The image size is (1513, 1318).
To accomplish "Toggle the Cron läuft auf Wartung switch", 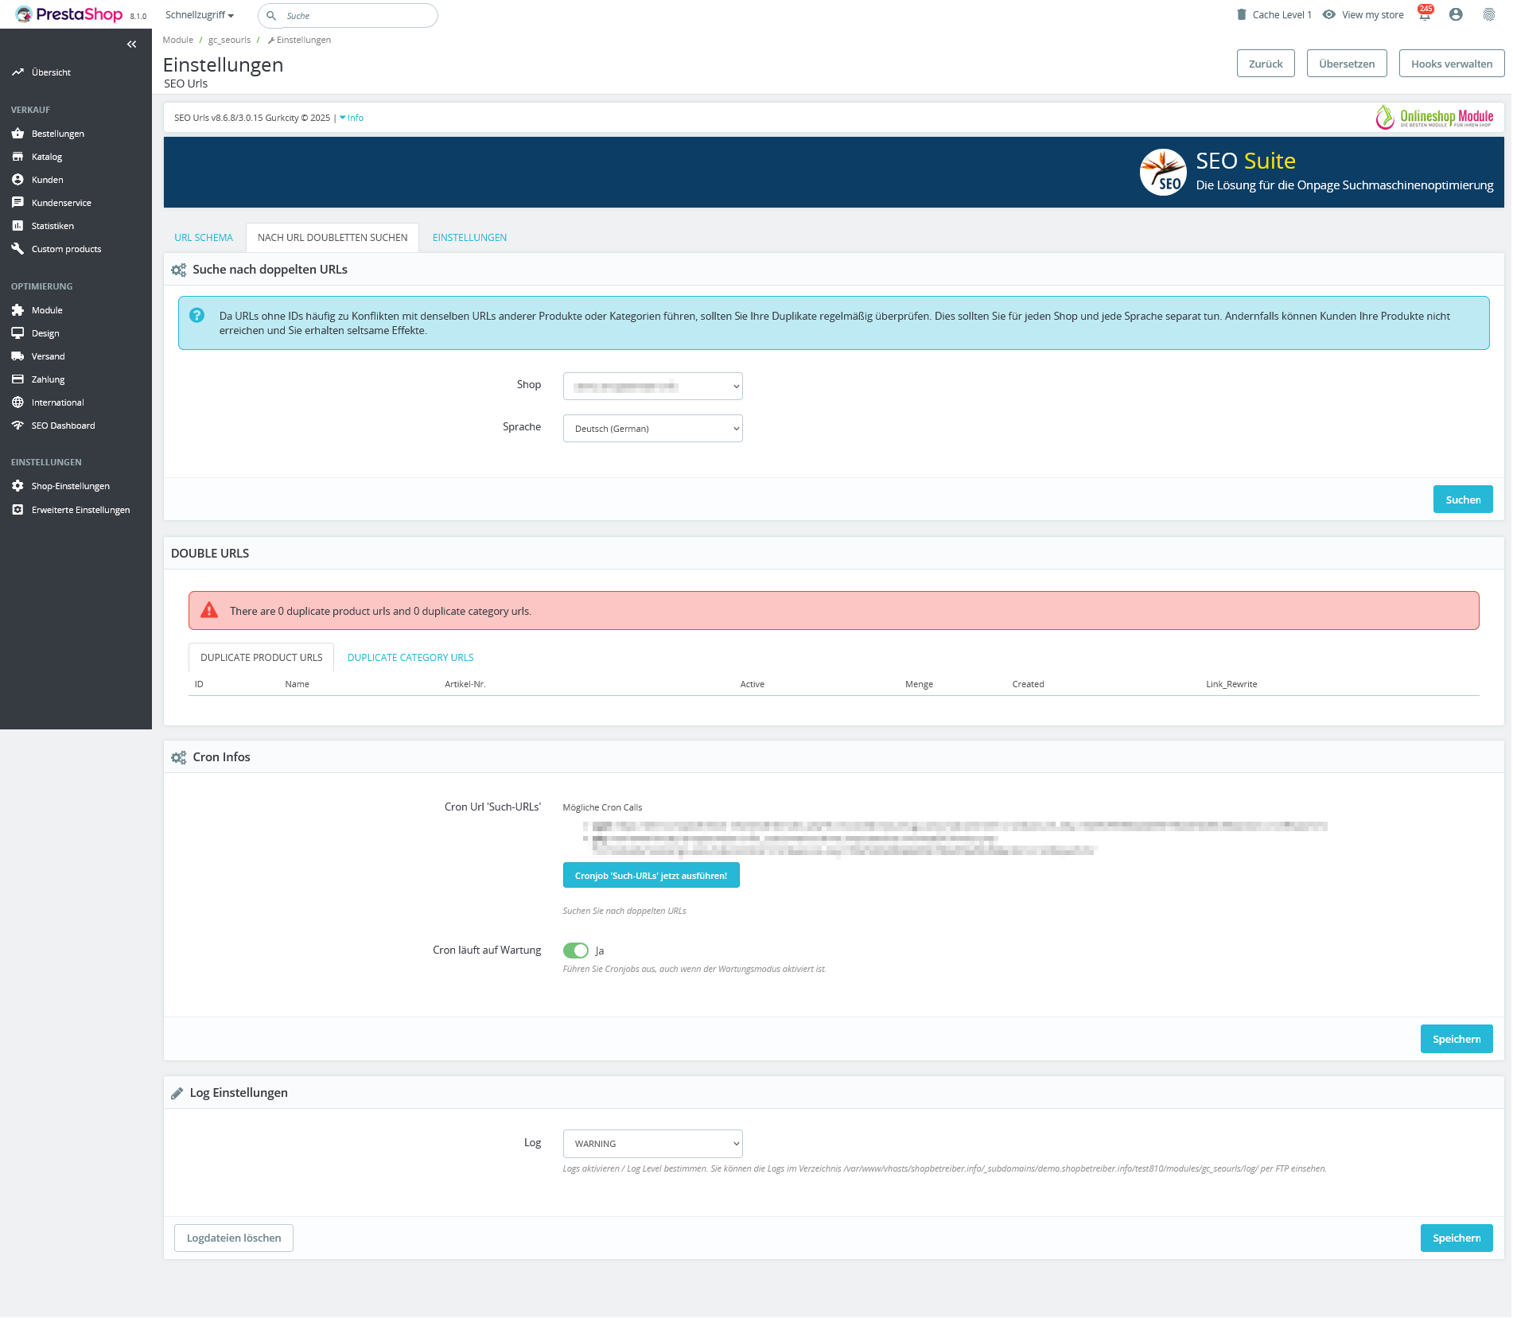I will click(575, 951).
